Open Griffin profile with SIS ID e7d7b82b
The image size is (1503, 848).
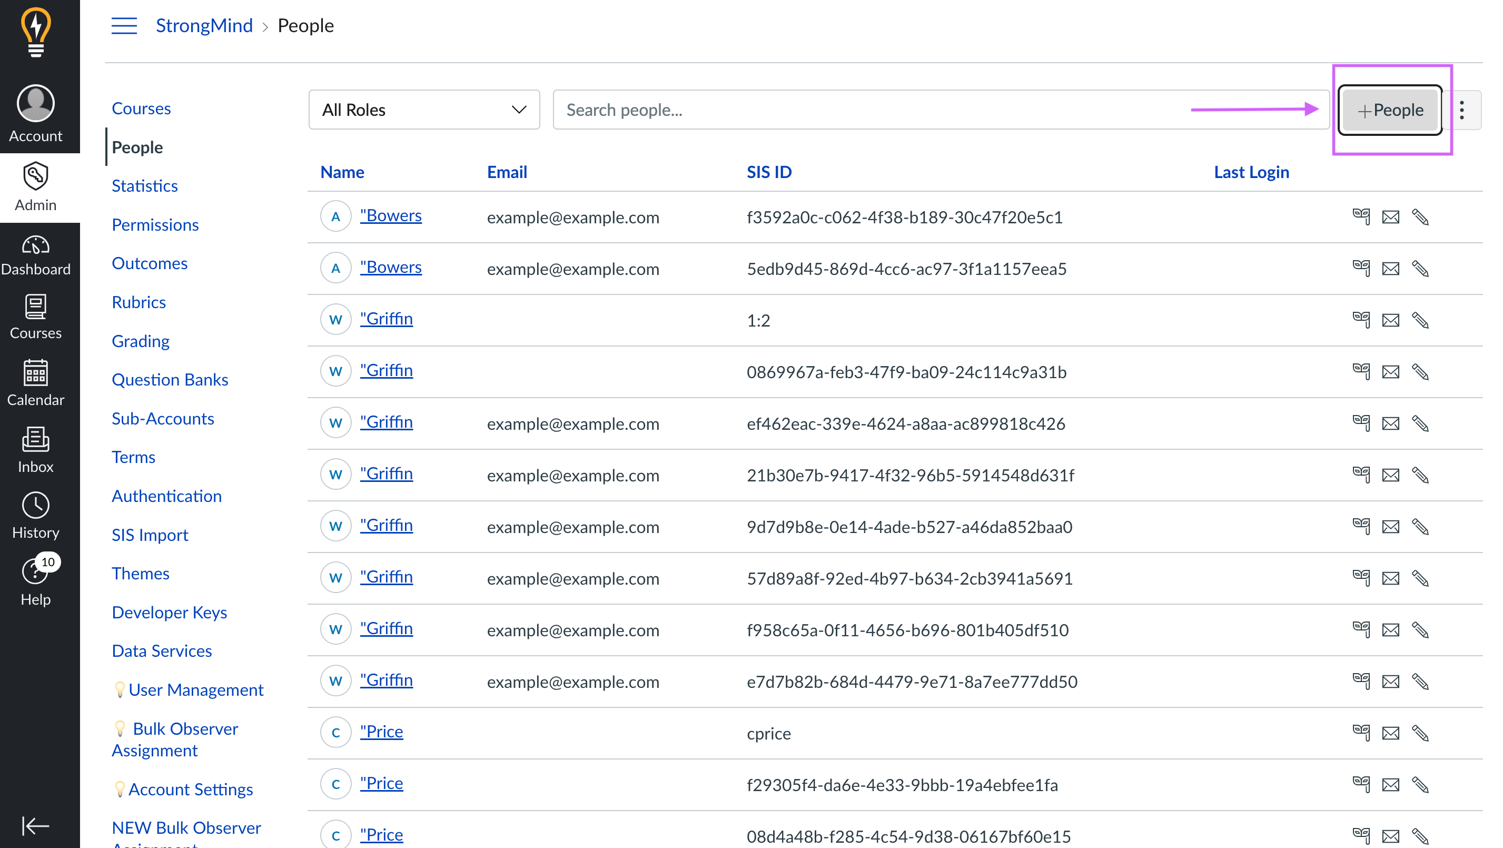point(386,679)
